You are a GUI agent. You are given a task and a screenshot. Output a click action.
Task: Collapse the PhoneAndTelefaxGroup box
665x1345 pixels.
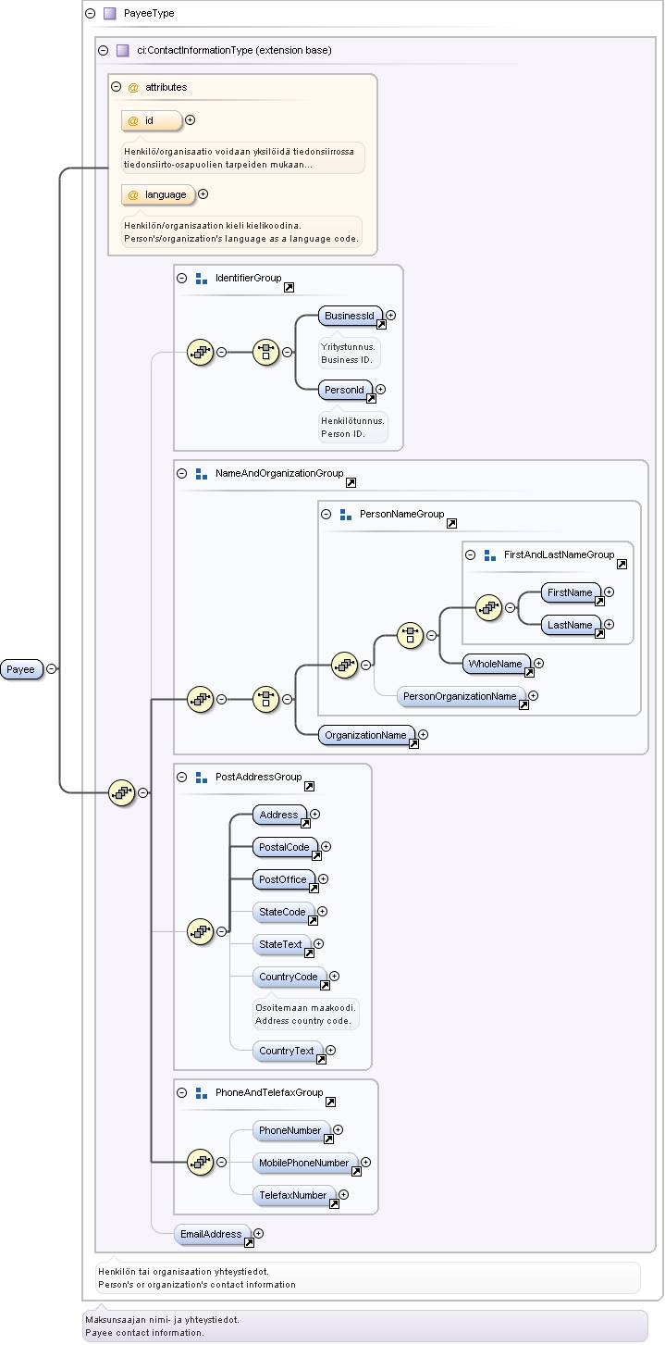(x=182, y=1093)
